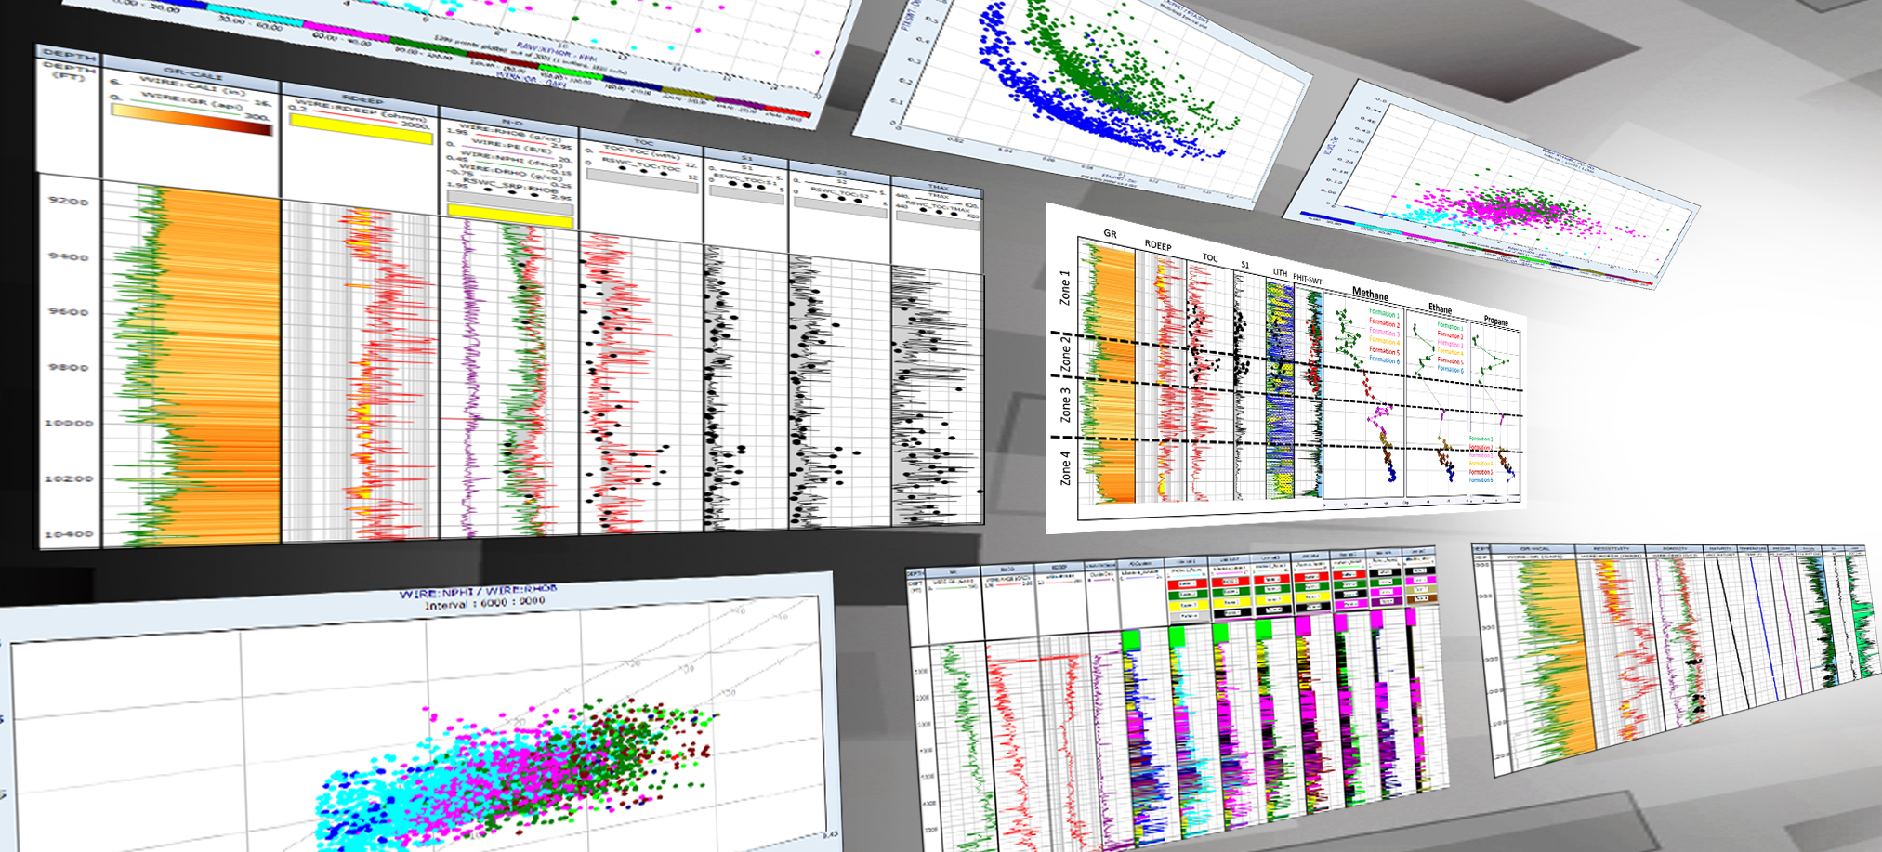This screenshot has height=852, width=1882.
Task: Click the Zone 1 label
Action: pos(1065,288)
